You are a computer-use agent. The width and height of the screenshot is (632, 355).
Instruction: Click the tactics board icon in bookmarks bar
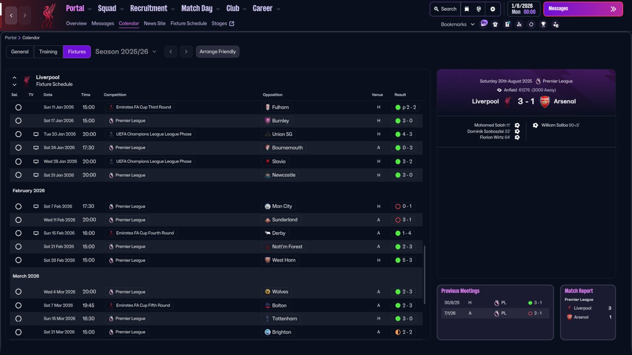[x=507, y=24]
